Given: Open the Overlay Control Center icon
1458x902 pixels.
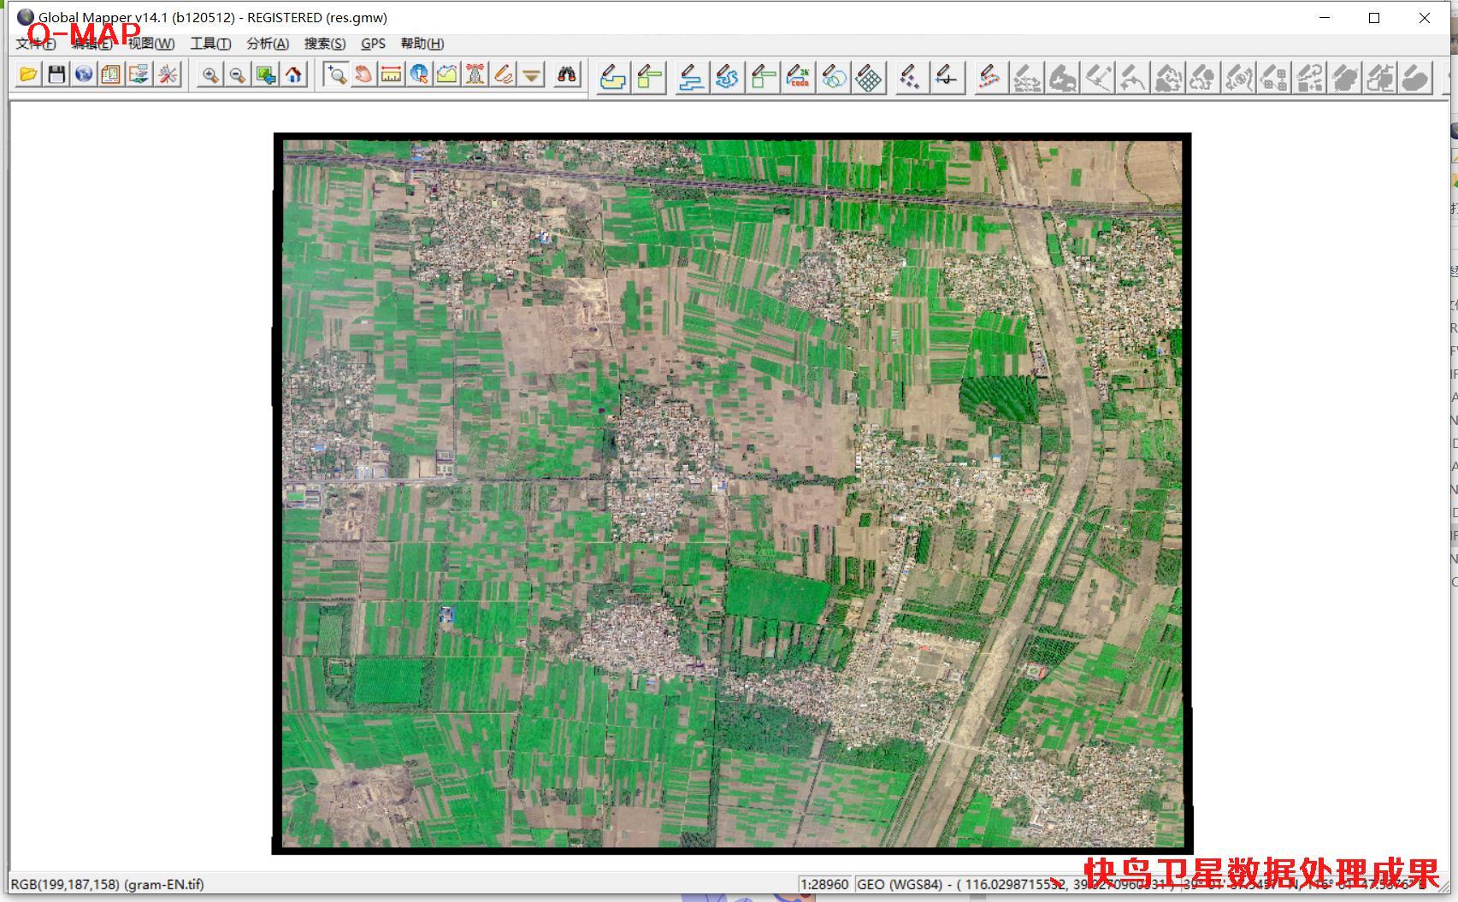Looking at the screenshot, I should coord(111,75).
